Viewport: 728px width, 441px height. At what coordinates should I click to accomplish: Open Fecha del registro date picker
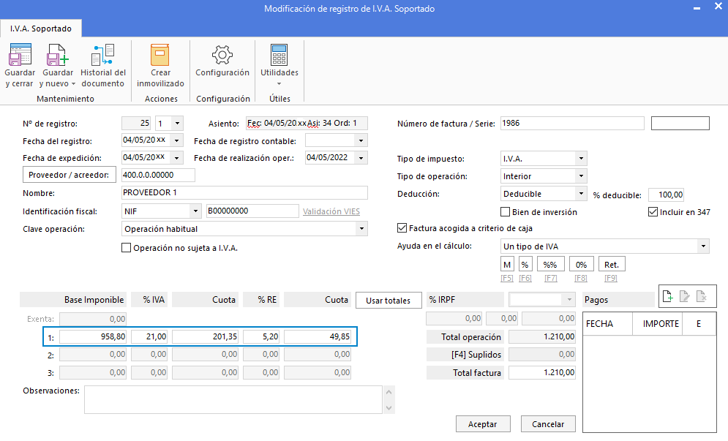point(176,140)
